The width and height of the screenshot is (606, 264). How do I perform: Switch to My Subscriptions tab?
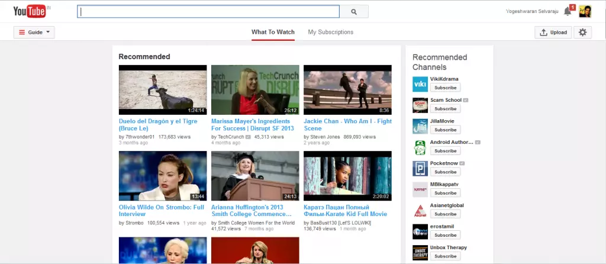pos(330,32)
